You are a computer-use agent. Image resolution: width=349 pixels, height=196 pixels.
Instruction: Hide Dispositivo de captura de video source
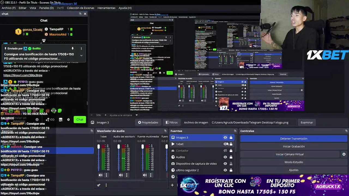[225, 164]
